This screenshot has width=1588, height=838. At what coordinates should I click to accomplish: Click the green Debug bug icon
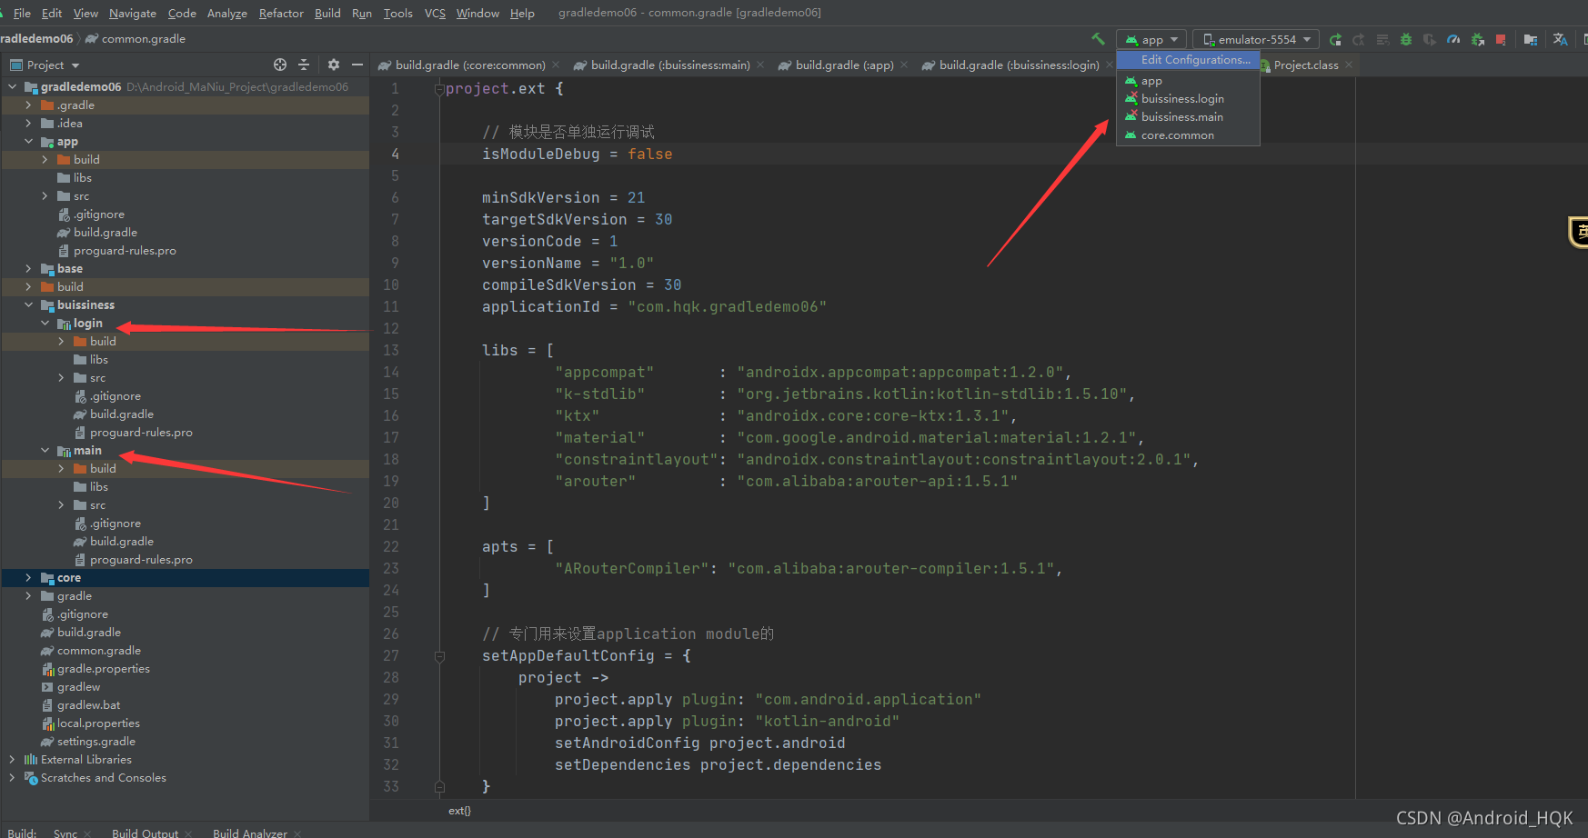[1406, 39]
